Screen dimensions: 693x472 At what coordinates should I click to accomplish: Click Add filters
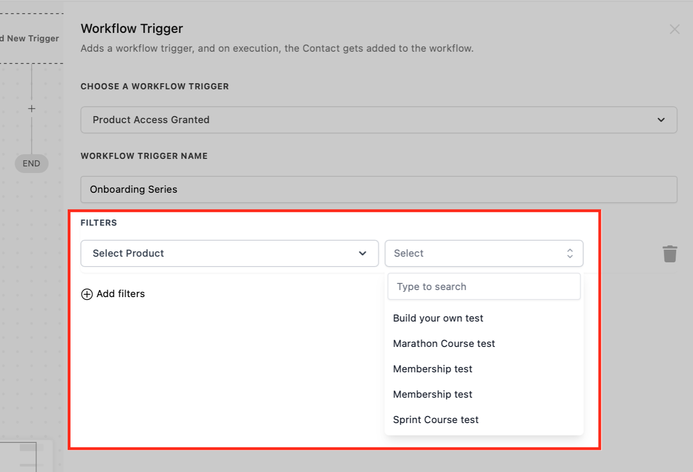(113, 294)
